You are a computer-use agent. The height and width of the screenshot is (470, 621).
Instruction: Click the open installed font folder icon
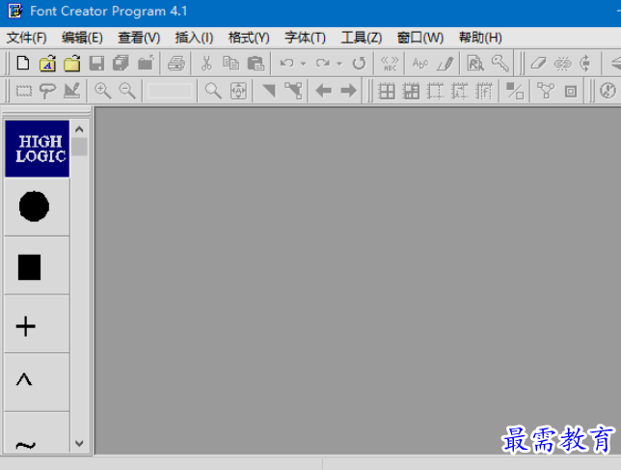point(72,63)
